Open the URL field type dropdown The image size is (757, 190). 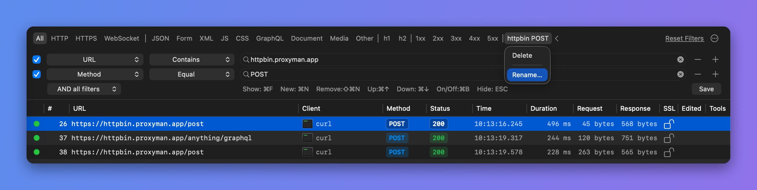(95, 60)
